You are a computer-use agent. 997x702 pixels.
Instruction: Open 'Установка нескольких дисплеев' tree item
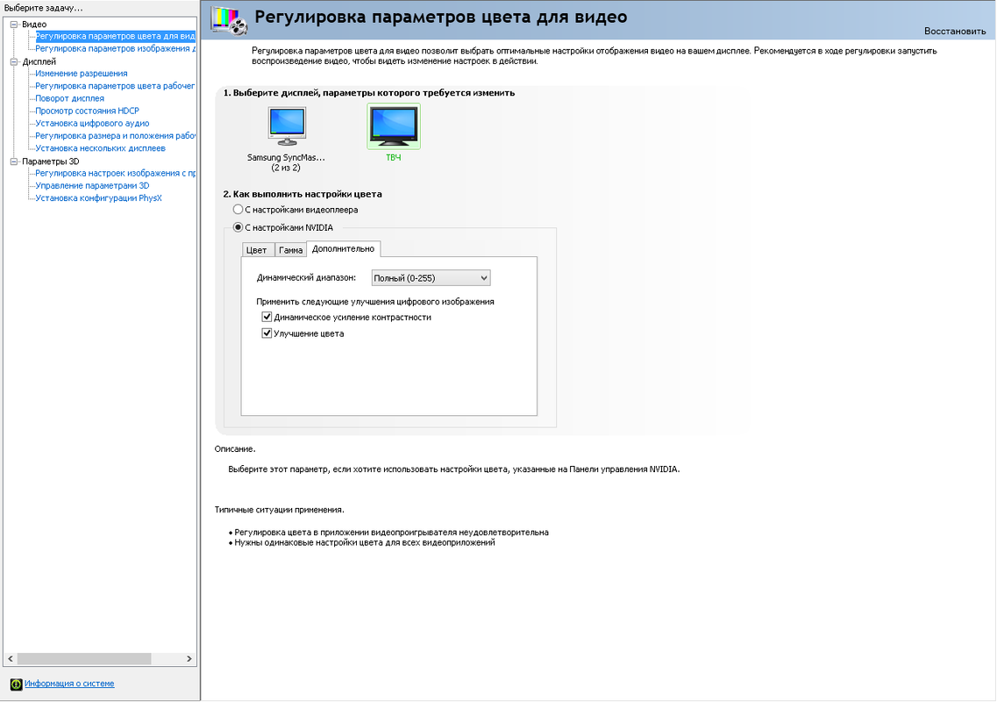101,148
